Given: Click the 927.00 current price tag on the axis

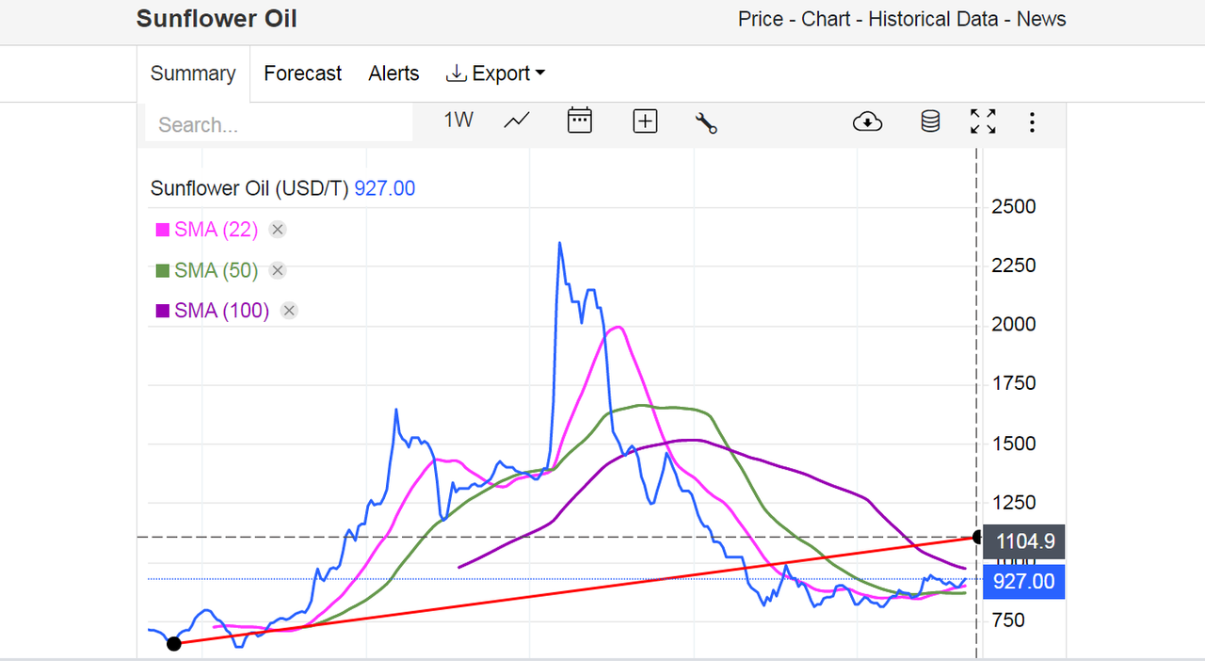Looking at the screenshot, I should [x=1023, y=582].
